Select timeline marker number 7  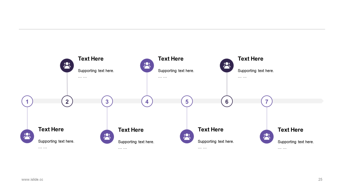click(267, 101)
